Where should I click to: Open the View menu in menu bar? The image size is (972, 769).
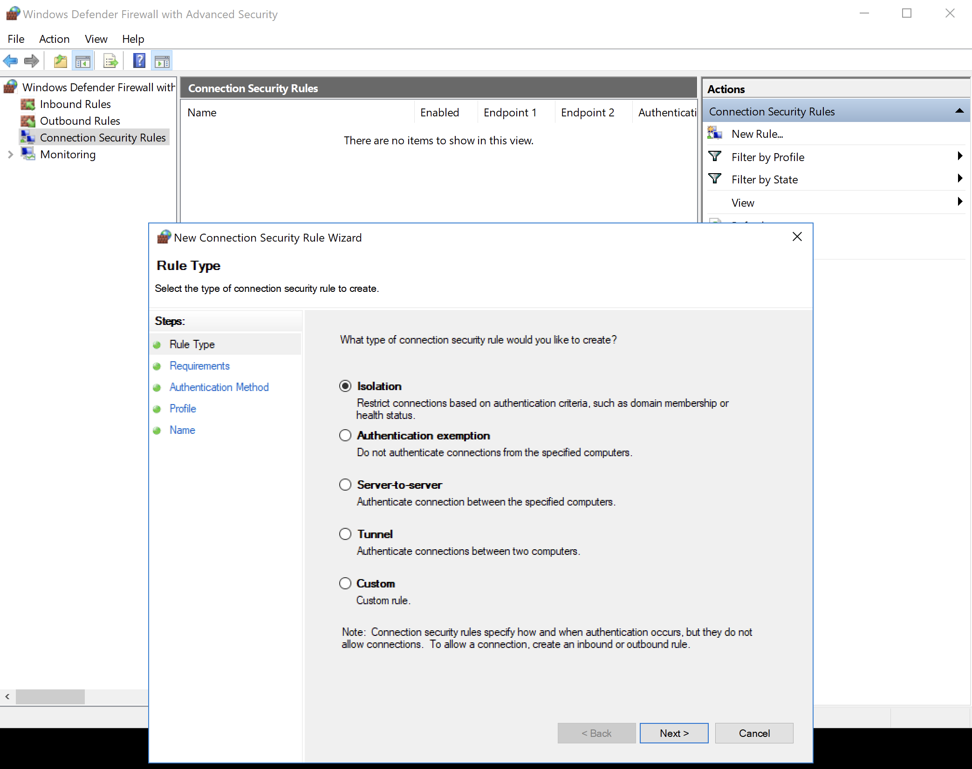(96, 39)
